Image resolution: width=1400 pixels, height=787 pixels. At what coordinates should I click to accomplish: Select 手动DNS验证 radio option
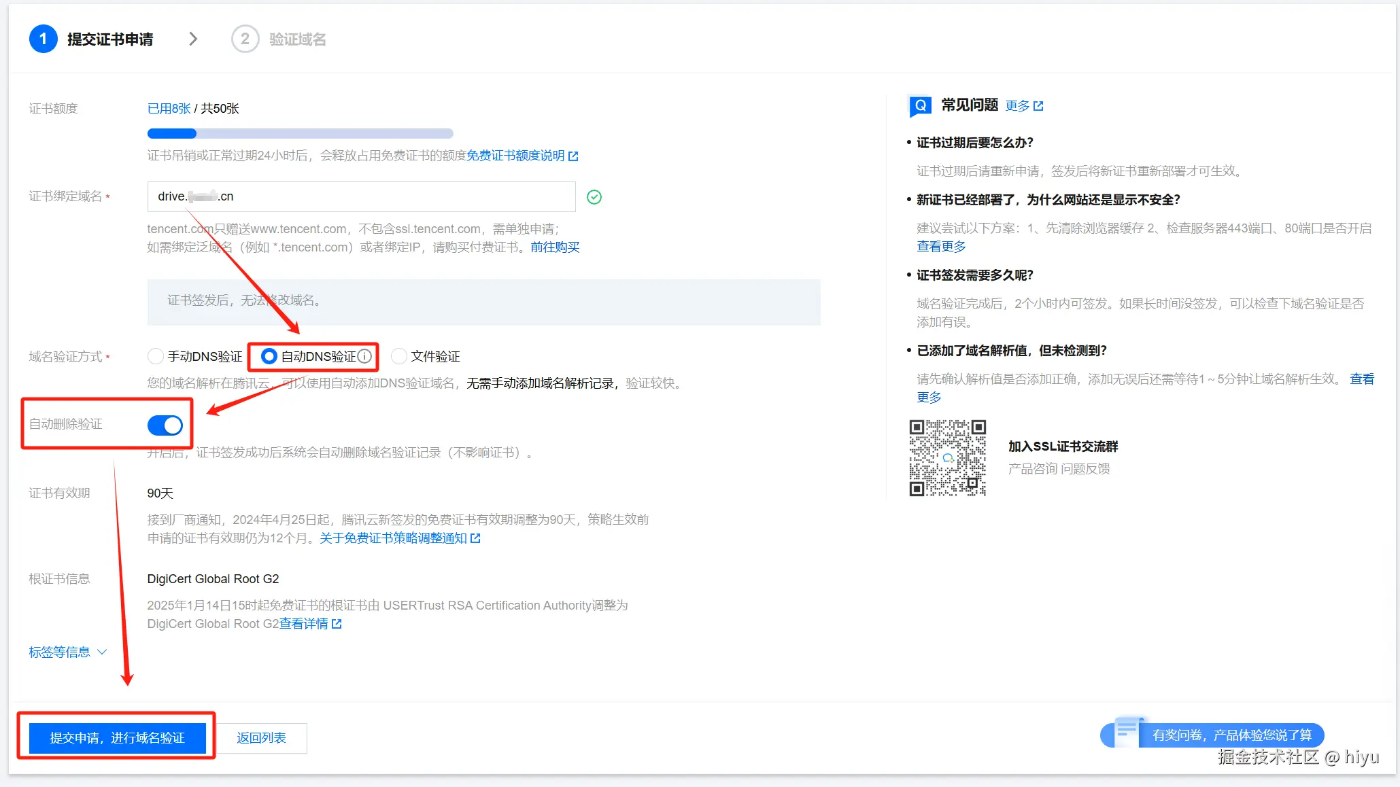(x=156, y=356)
